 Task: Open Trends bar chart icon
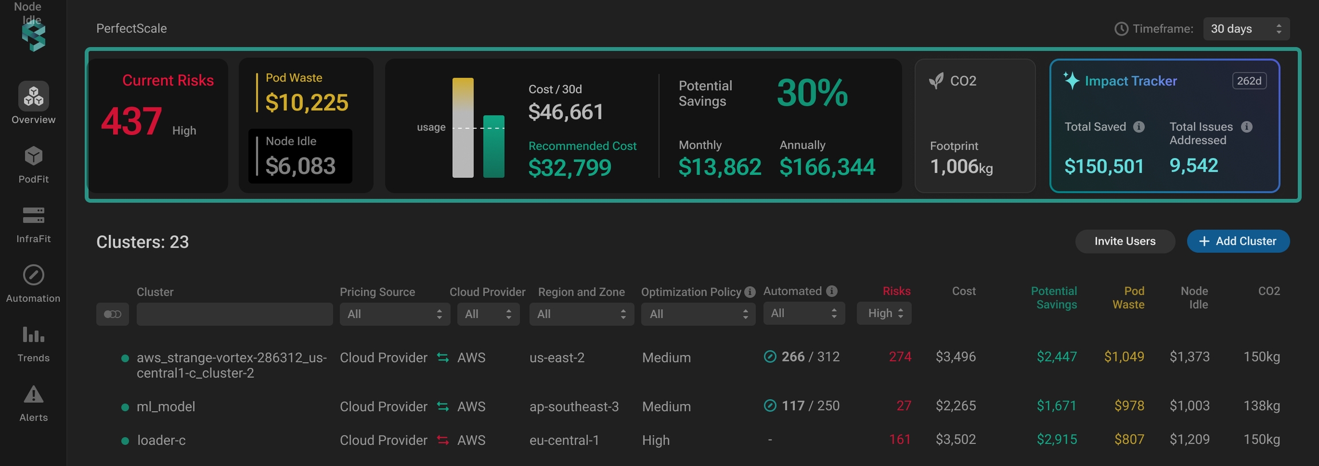(33, 334)
